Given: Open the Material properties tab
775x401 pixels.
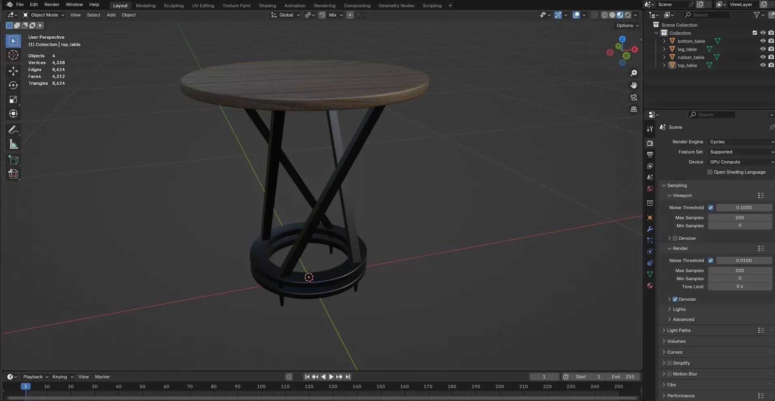Looking at the screenshot, I should (650, 286).
